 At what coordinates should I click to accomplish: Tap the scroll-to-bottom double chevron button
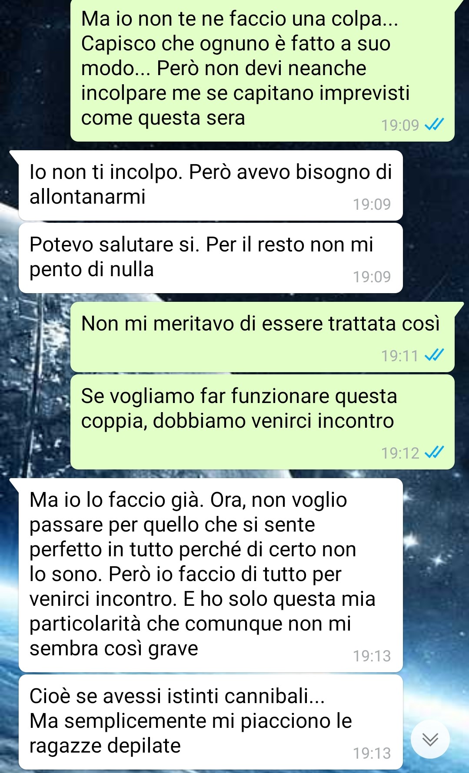coord(430,739)
